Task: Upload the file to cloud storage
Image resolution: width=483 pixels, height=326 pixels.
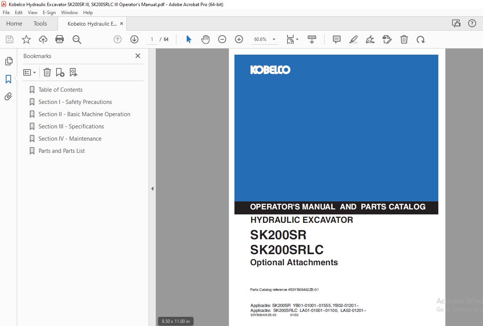Action: coord(43,39)
